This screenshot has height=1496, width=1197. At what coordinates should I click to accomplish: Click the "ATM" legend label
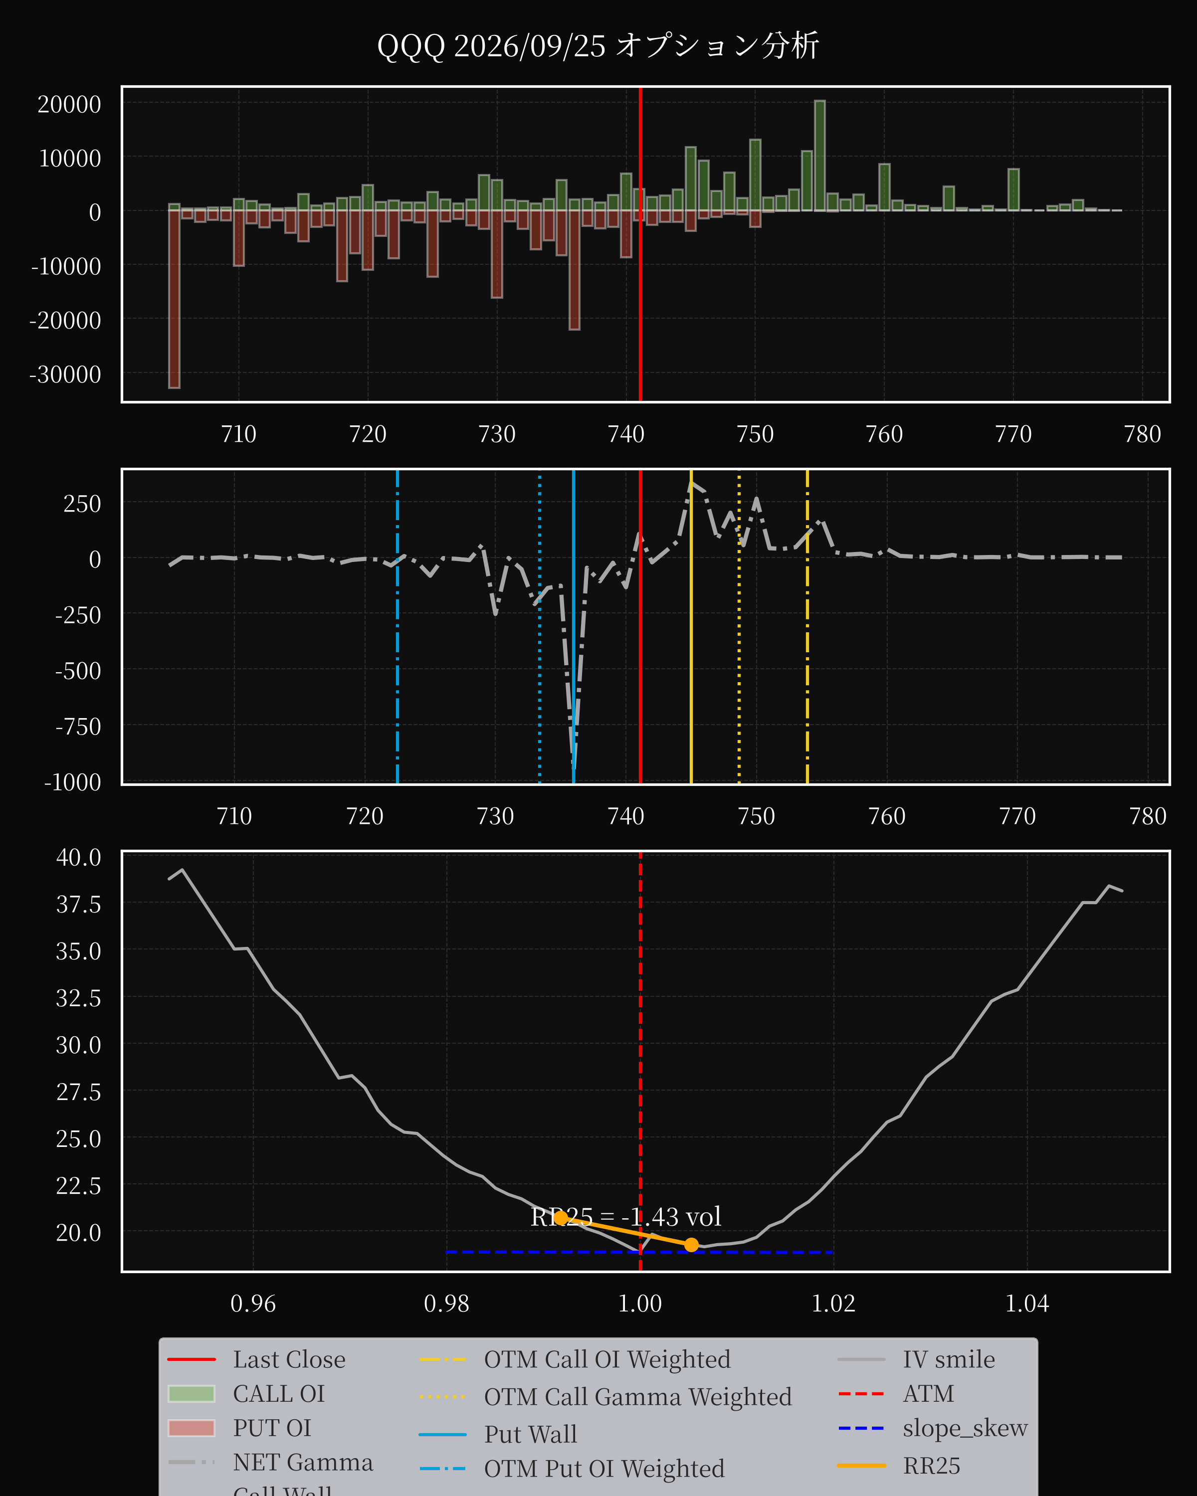click(929, 1393)
